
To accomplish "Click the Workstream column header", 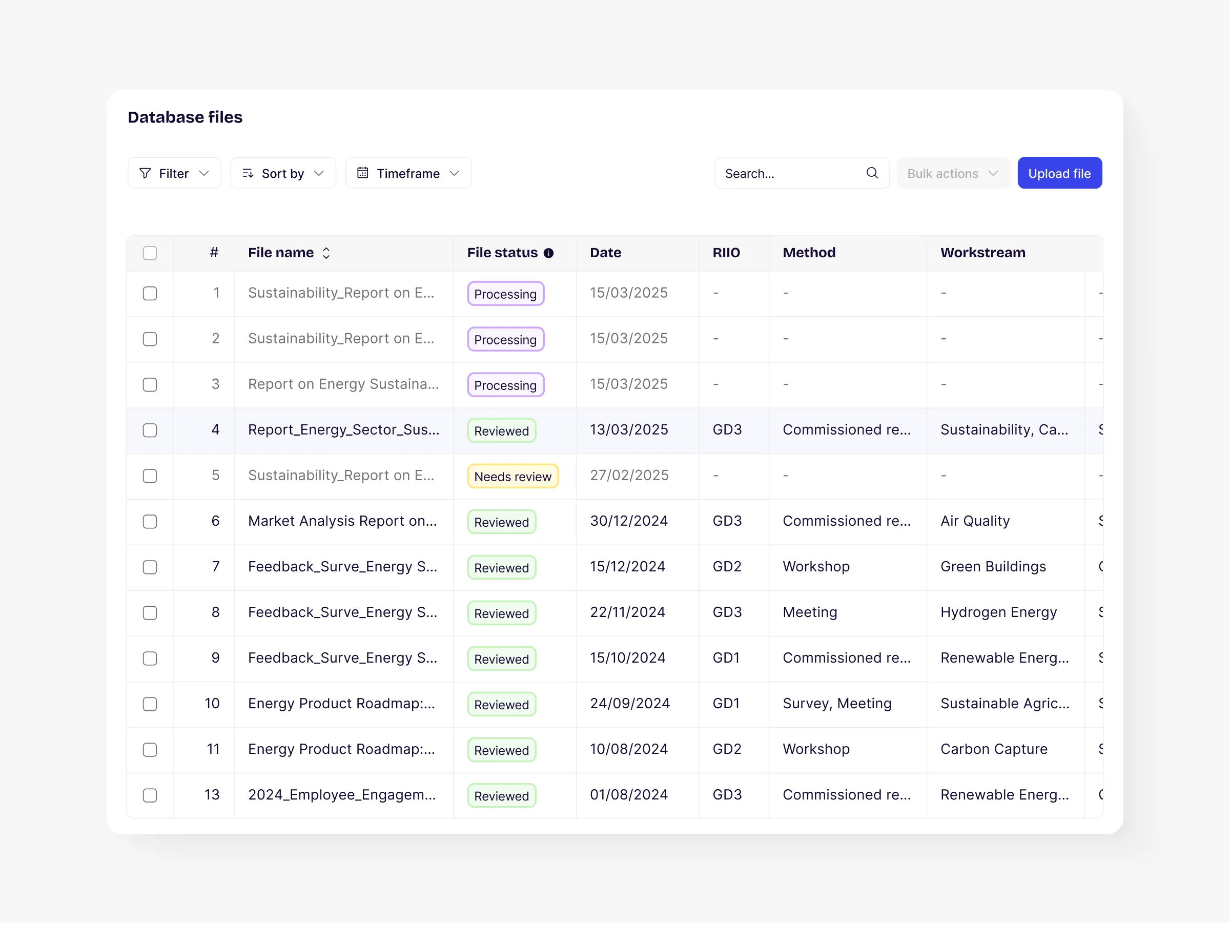I will tap(982, 253).
